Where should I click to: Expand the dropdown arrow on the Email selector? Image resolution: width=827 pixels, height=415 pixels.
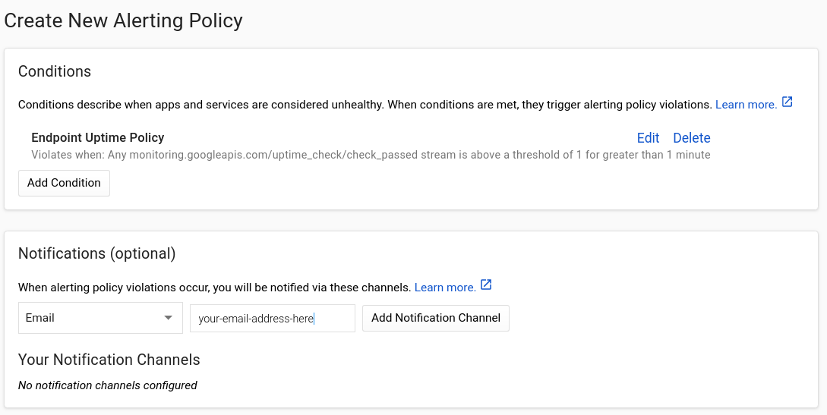(x=168, y=318)
